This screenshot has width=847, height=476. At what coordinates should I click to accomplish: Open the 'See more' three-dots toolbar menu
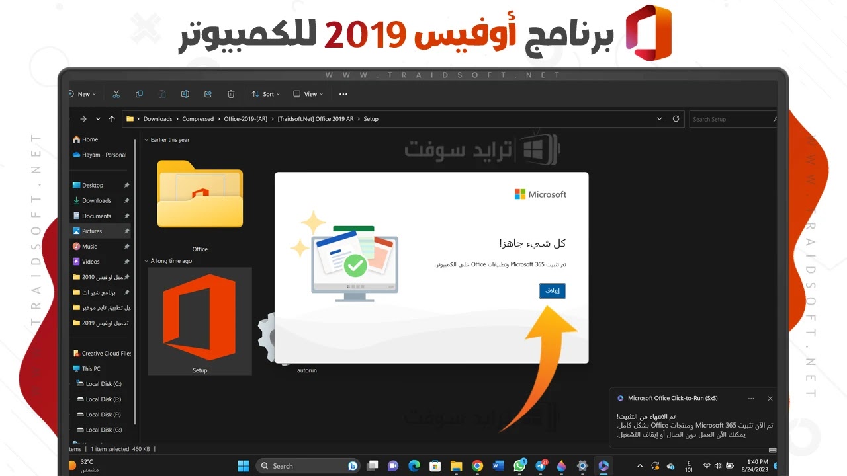[x=343, y=94]
